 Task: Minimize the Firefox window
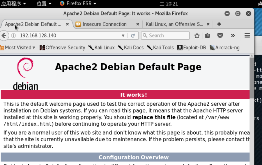(x=227, y=13)
